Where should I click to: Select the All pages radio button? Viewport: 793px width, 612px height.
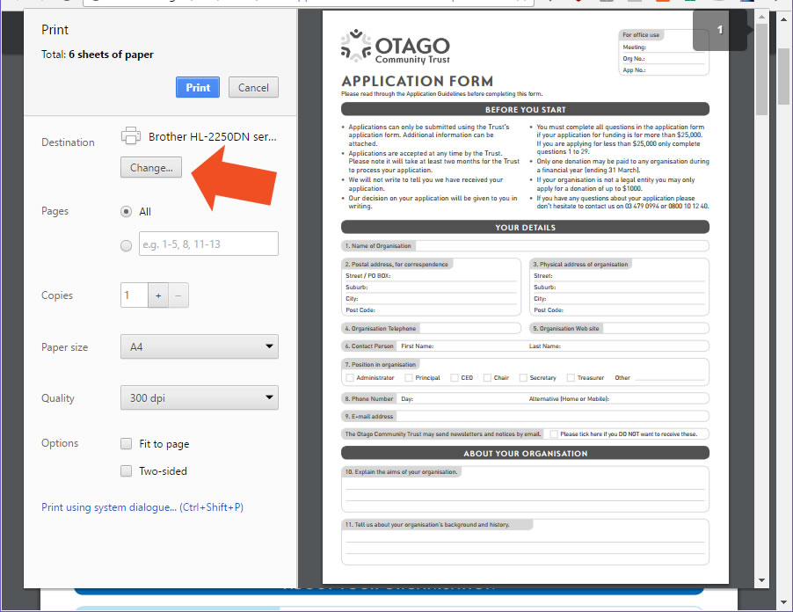click(x=126, y=212)
